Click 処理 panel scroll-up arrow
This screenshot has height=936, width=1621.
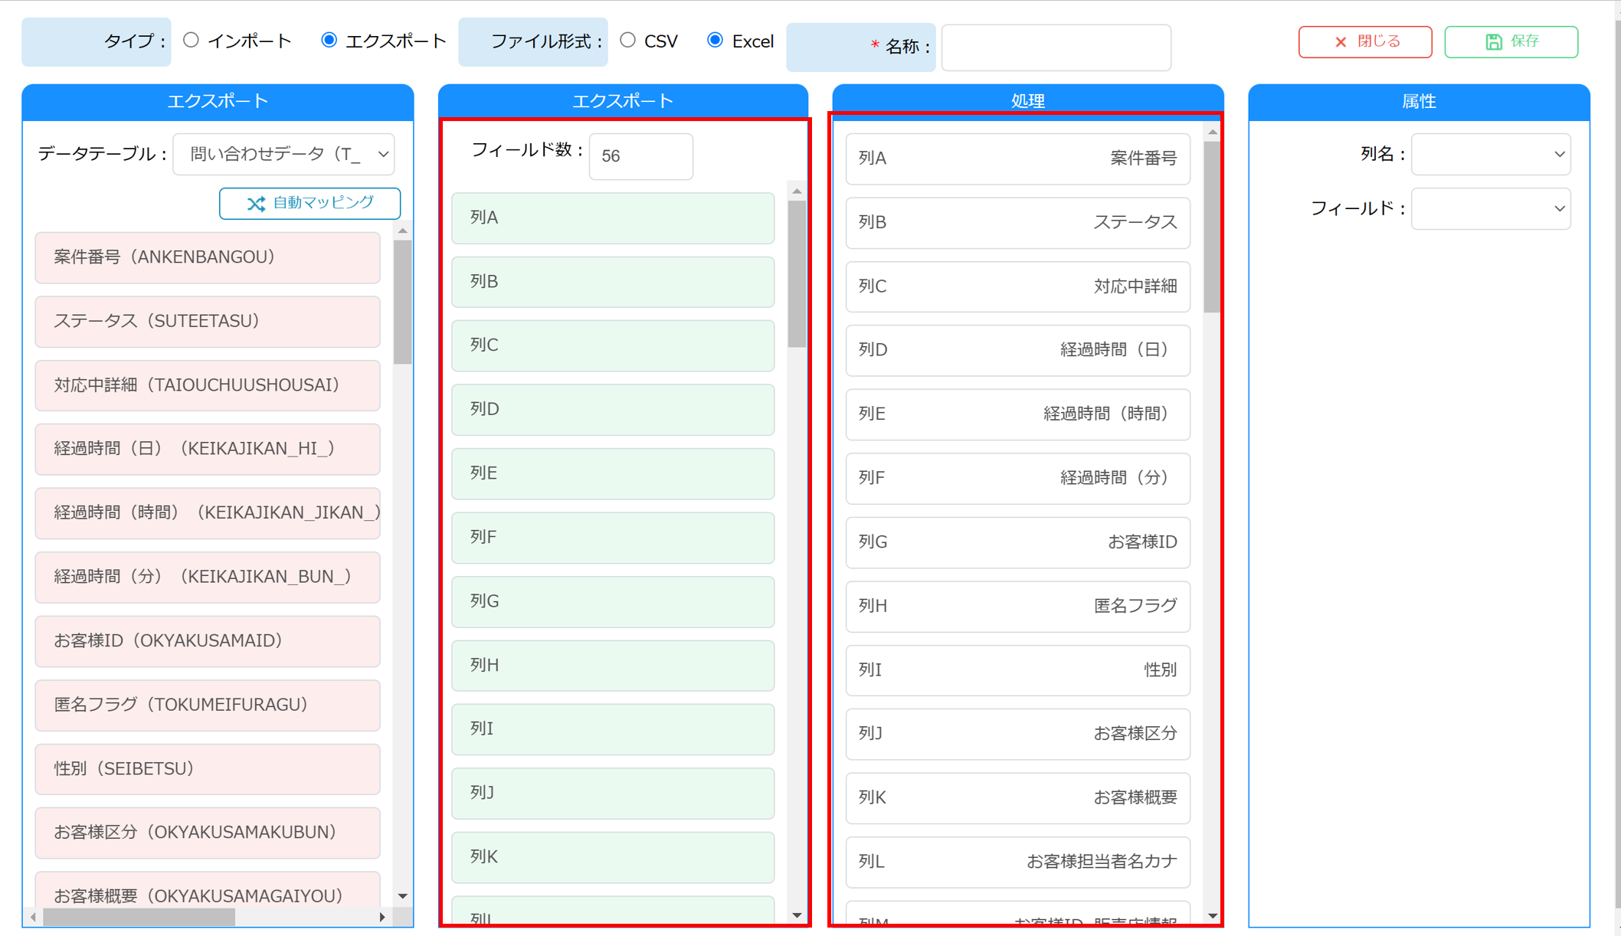click(x=1212, y=133)
